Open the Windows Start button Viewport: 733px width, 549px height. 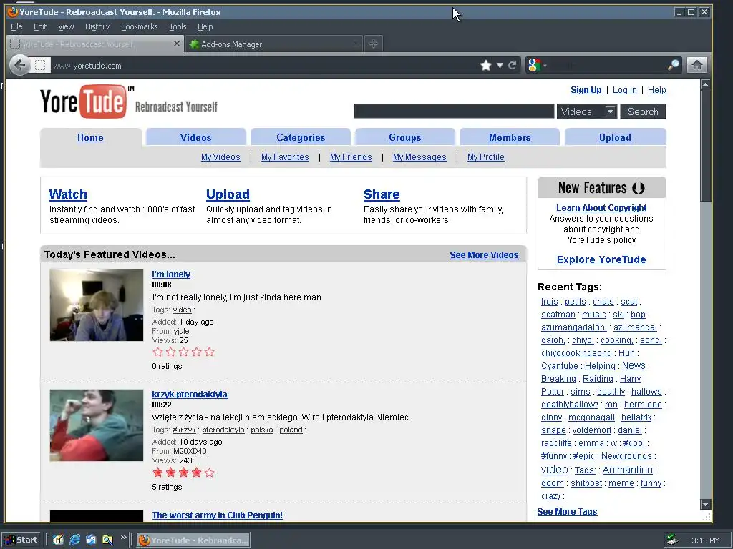[x=22, y=540]
